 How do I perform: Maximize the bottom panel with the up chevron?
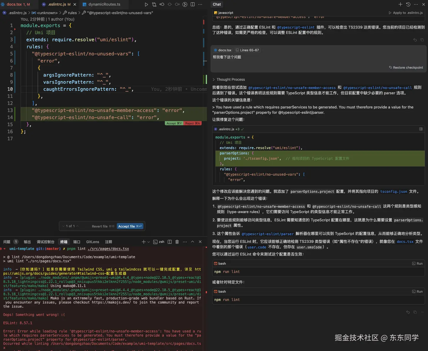193,242
